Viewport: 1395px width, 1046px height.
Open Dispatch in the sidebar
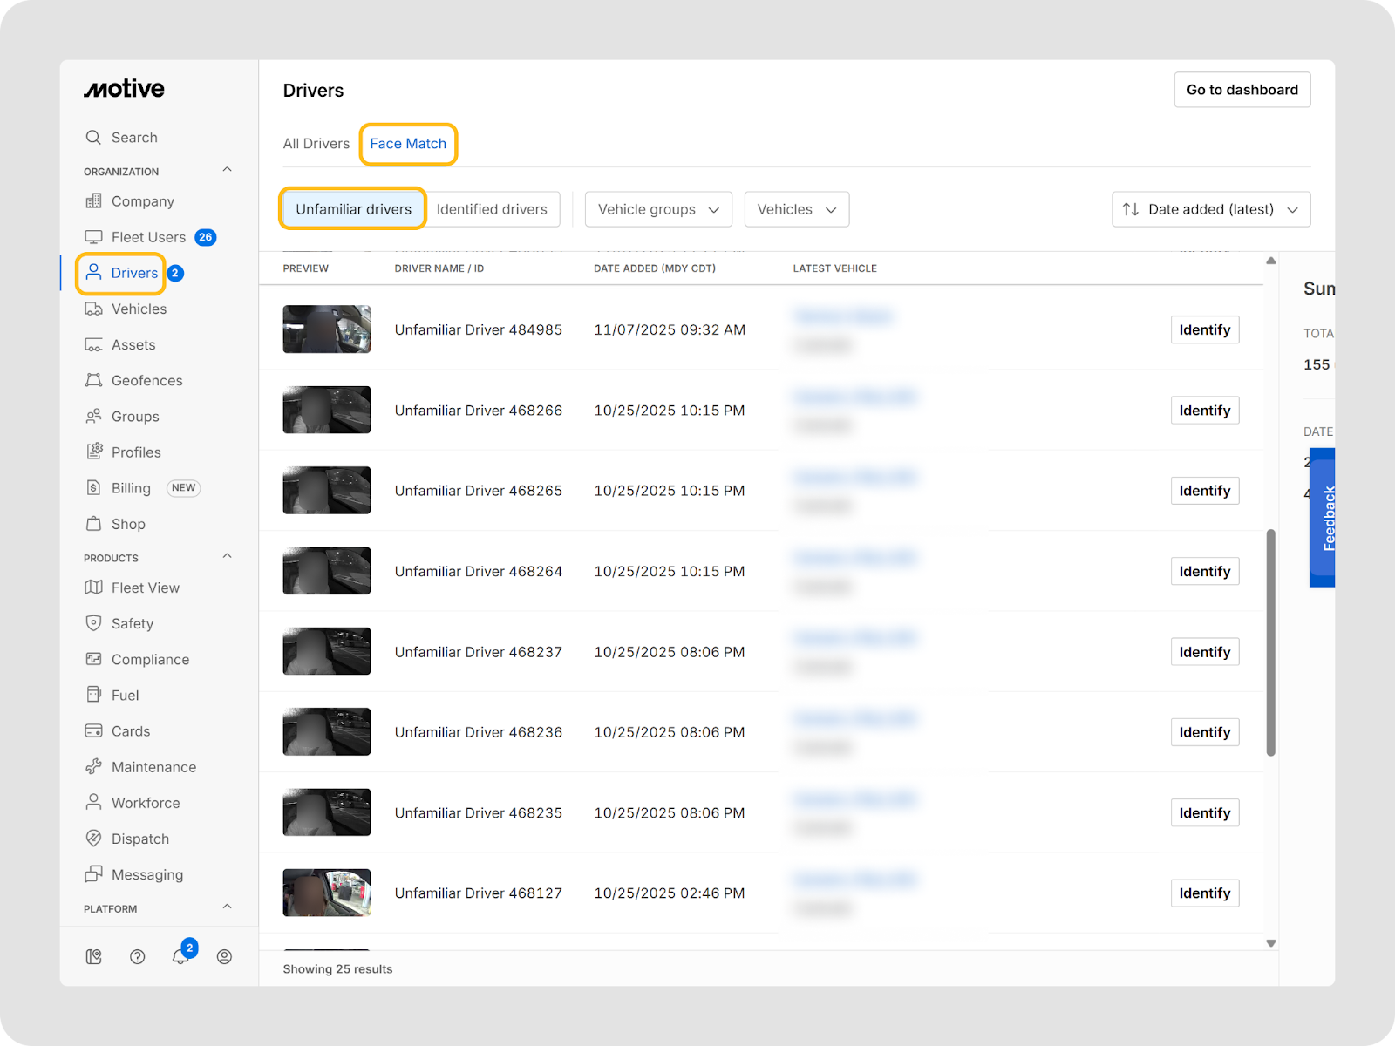139,839
